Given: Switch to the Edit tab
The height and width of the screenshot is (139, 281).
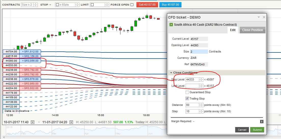Looking at the screenshot, I should click(233, 30).
